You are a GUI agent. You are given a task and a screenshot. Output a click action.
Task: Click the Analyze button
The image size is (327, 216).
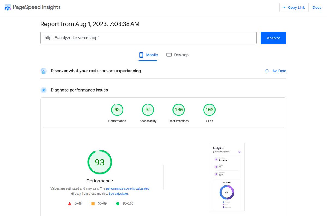point(273,38)
